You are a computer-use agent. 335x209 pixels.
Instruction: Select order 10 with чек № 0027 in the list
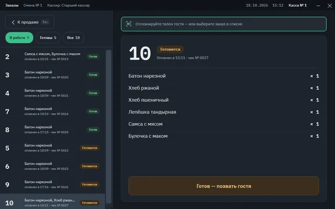tap(52, 202)
